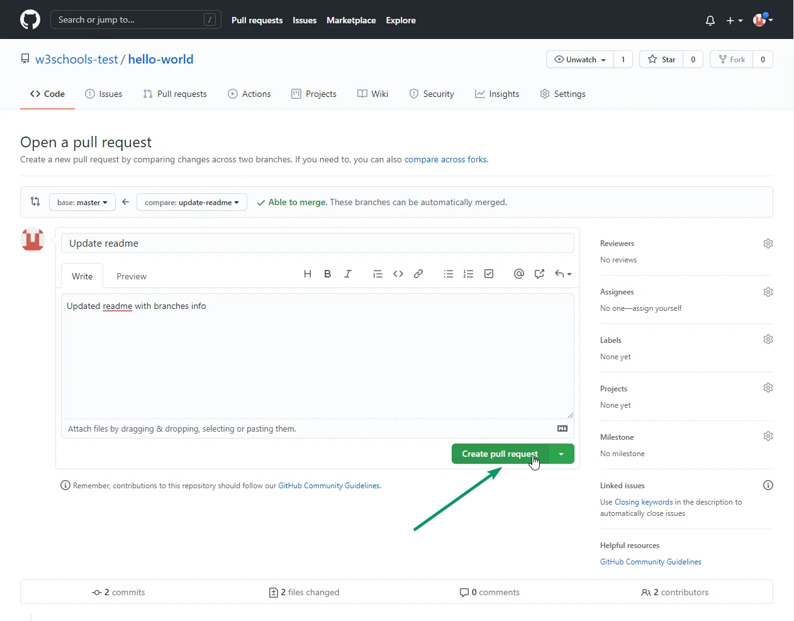794x621 pixels.
Task: Open the Reviewers settings gear
Action: (x=768, y=243)
